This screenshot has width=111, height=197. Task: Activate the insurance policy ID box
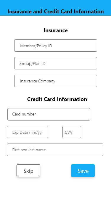click(56, 45)
